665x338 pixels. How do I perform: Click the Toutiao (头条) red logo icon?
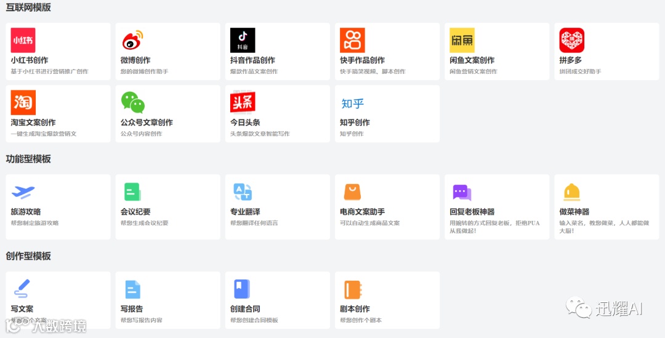pyautogui.click(x=243, y=103)
